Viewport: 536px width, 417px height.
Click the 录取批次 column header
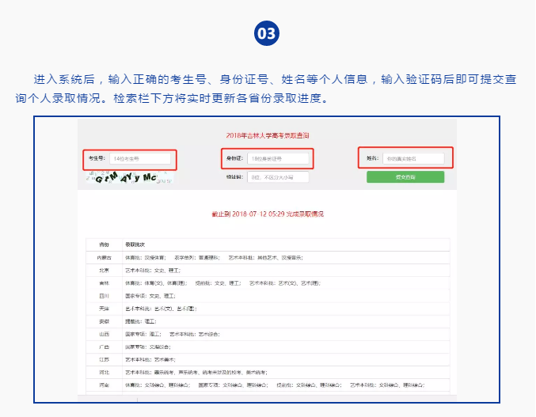pos(135,245)
